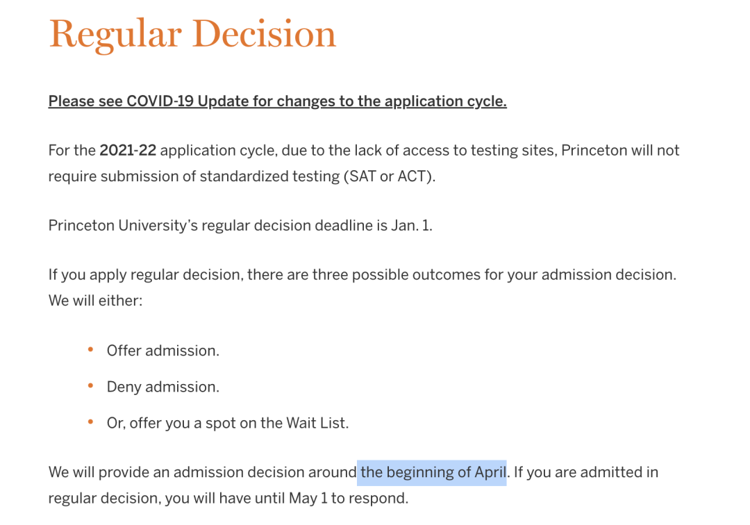Click the bold '2021-22' text
The width and height of the screenshot is (750, 525).
128,151
